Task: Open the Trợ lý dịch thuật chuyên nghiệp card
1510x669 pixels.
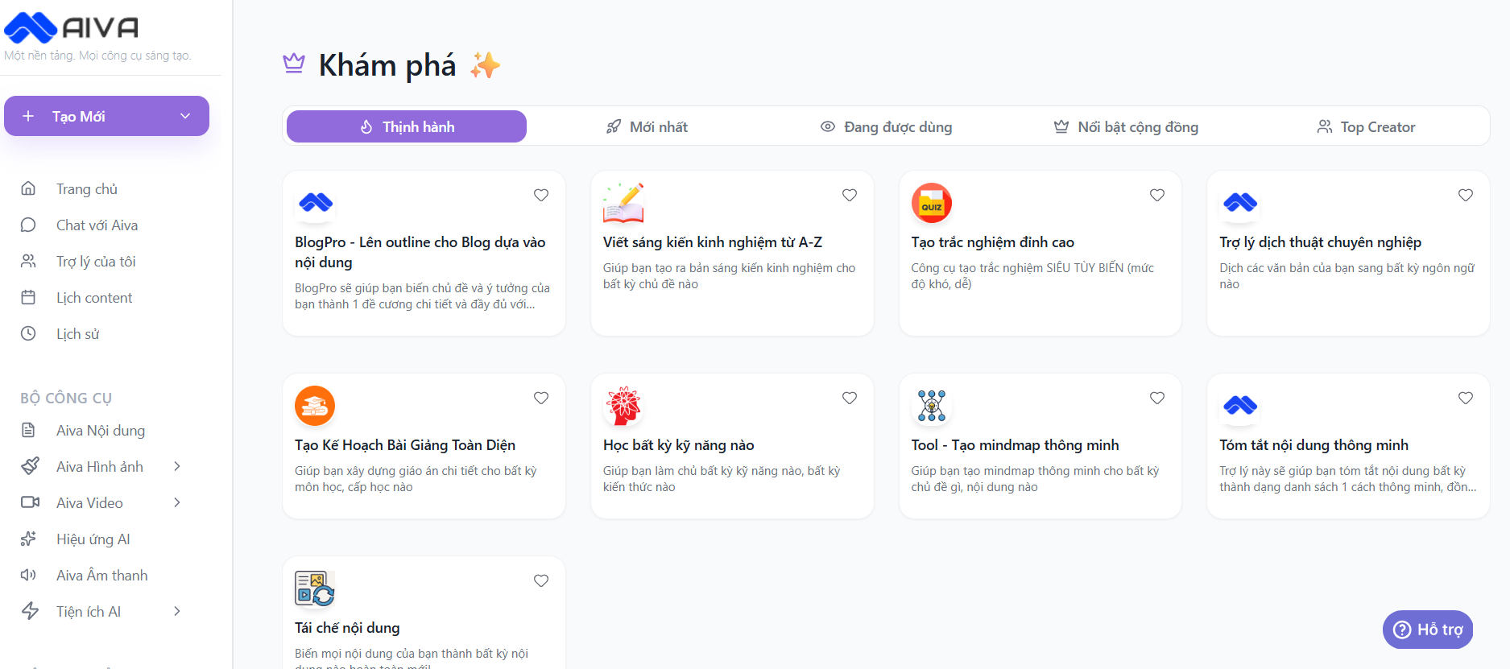Action: coord(1320,242)
